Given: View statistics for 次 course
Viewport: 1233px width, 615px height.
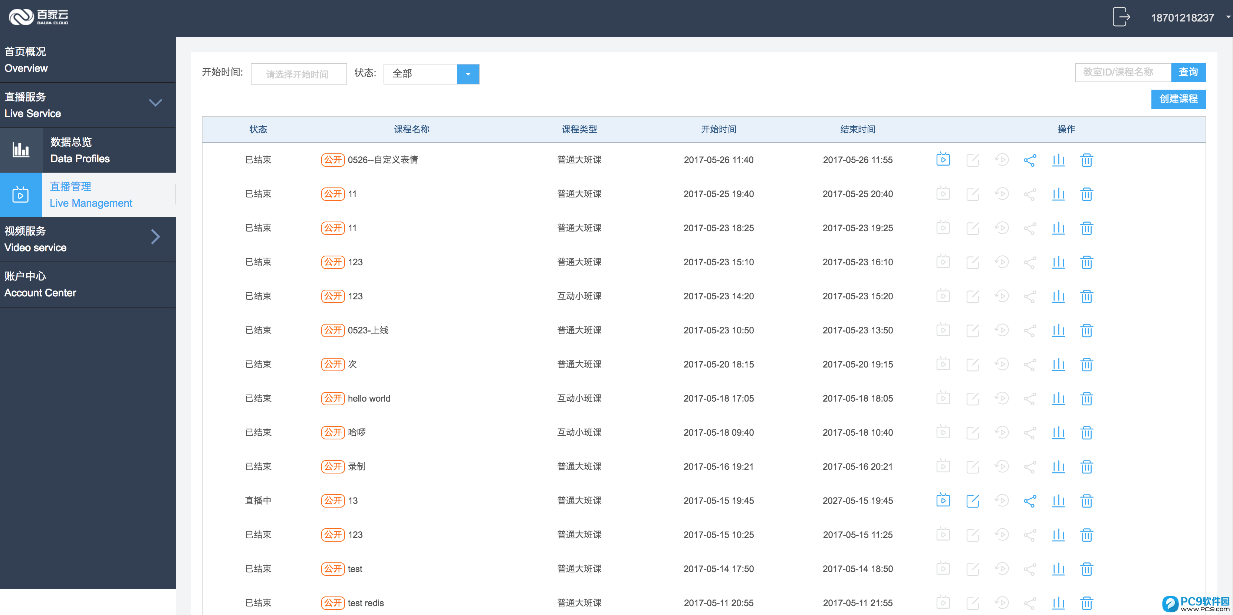Looking at the screenshot, I should (x=1058, y=365).
